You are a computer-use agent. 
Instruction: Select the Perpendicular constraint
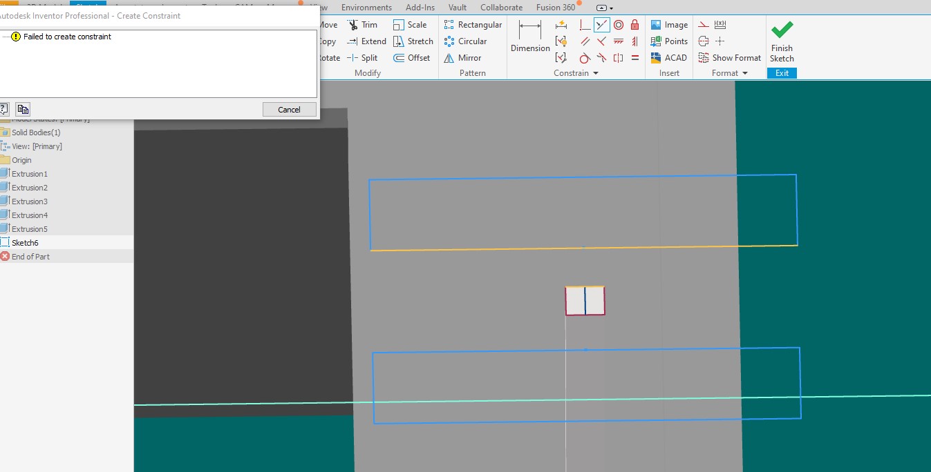tap(585, 24)
